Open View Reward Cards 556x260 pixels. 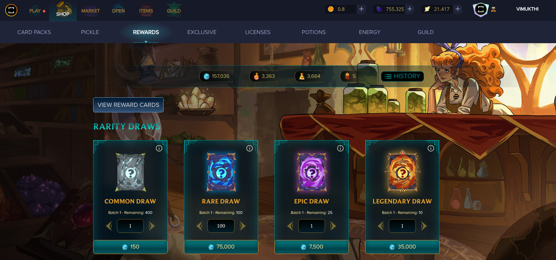pos(128,105)
